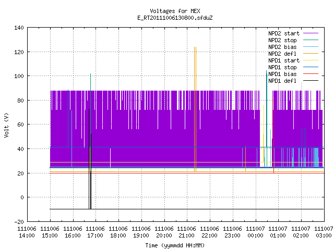Screen dimensions: 334x250
Task: Click the green NPD2 stop legend line
Action: click(x=311, y=40)
